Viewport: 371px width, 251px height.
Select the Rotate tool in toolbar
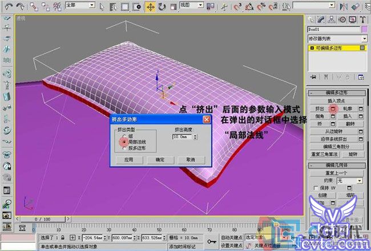pos(163,7)
